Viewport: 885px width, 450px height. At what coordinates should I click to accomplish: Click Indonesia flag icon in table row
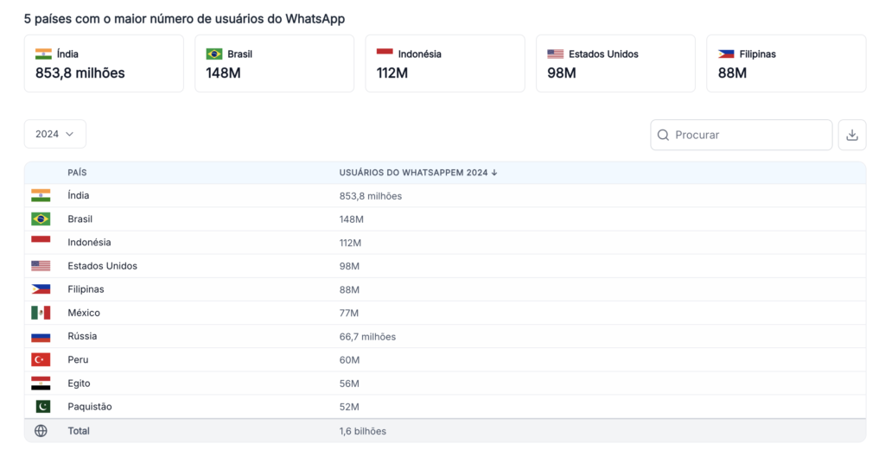tap(41, 242)
